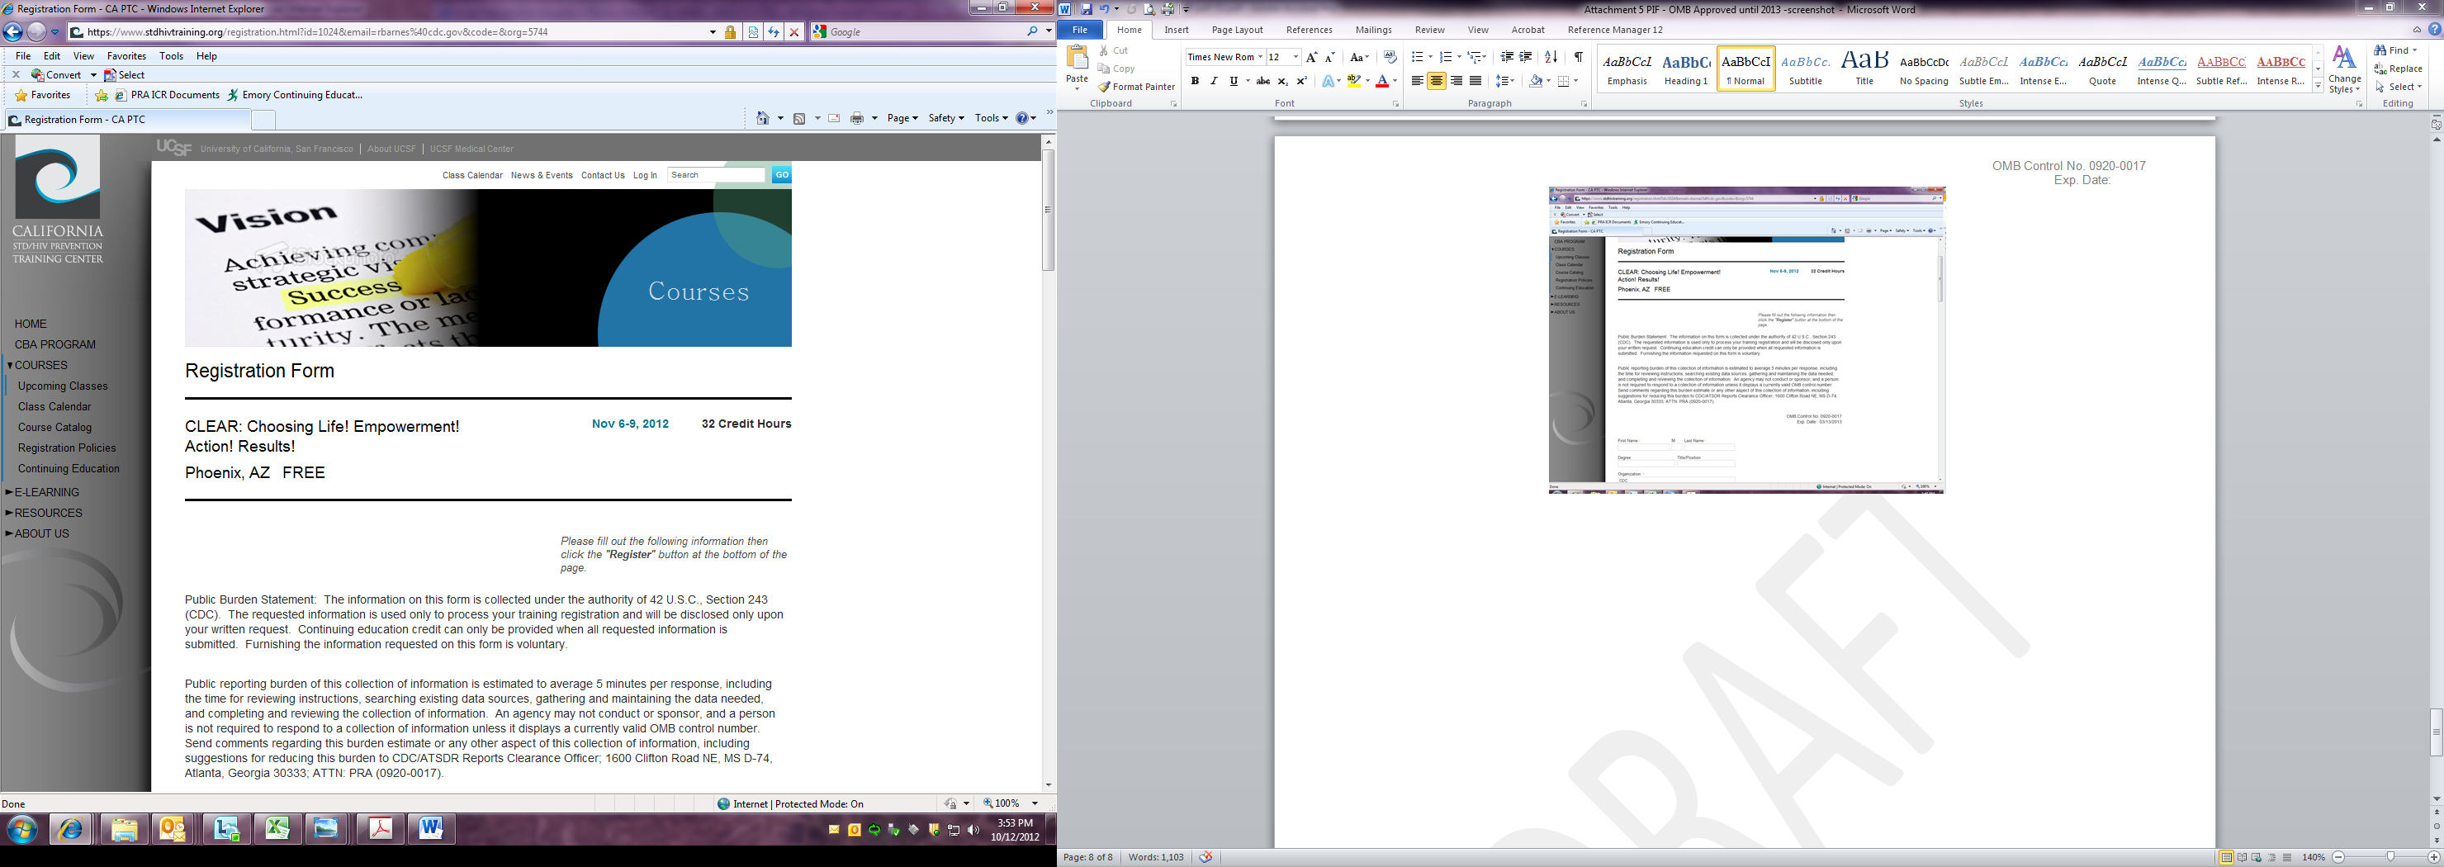
Task: Click the printer icon in IE command bar
Action: pyautogui.click(x=857, y=119)
